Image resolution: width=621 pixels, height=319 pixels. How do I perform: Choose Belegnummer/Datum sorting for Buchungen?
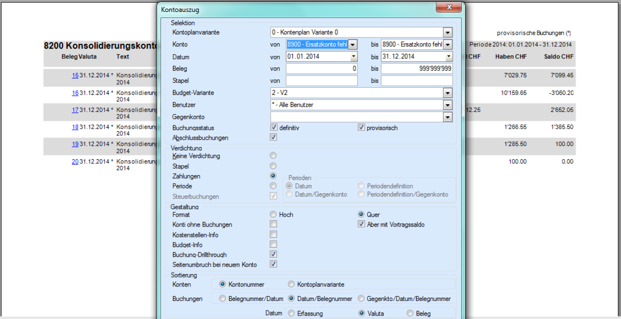223,299
